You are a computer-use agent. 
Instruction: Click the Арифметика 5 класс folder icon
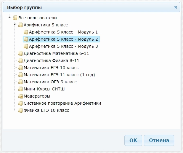pos(20,25)
